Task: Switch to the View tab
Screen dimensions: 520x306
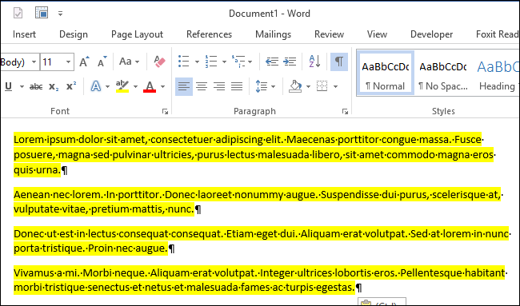Action: (x=377, y=34)
